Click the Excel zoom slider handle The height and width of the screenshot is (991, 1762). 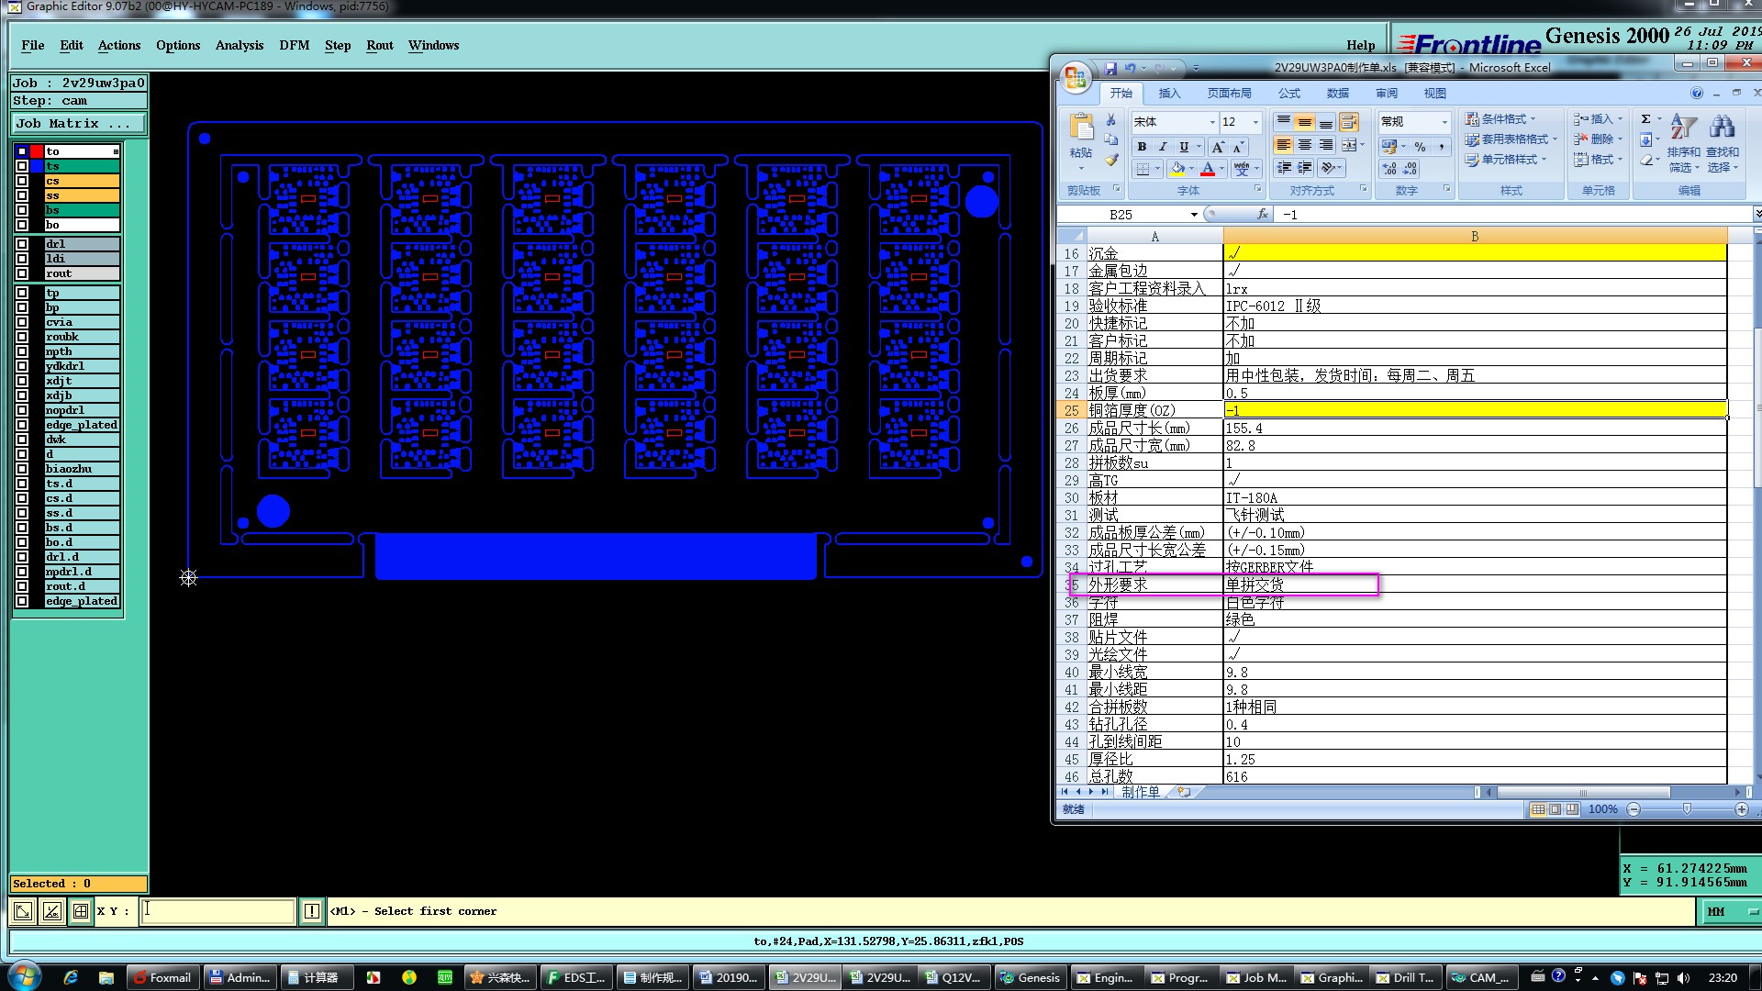[1687, 809]
